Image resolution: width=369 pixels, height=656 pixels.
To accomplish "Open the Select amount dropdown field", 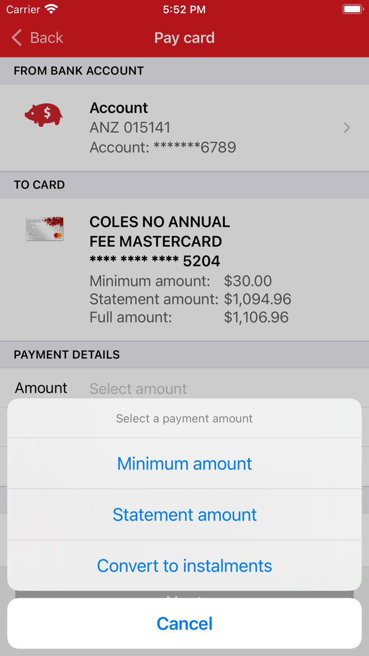I will (138, 389).
